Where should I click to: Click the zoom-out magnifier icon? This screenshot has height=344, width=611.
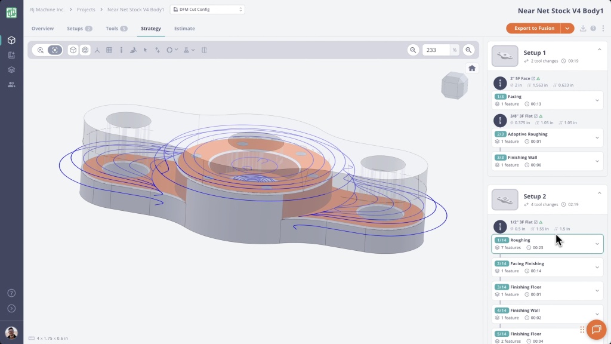coord(413,50)
